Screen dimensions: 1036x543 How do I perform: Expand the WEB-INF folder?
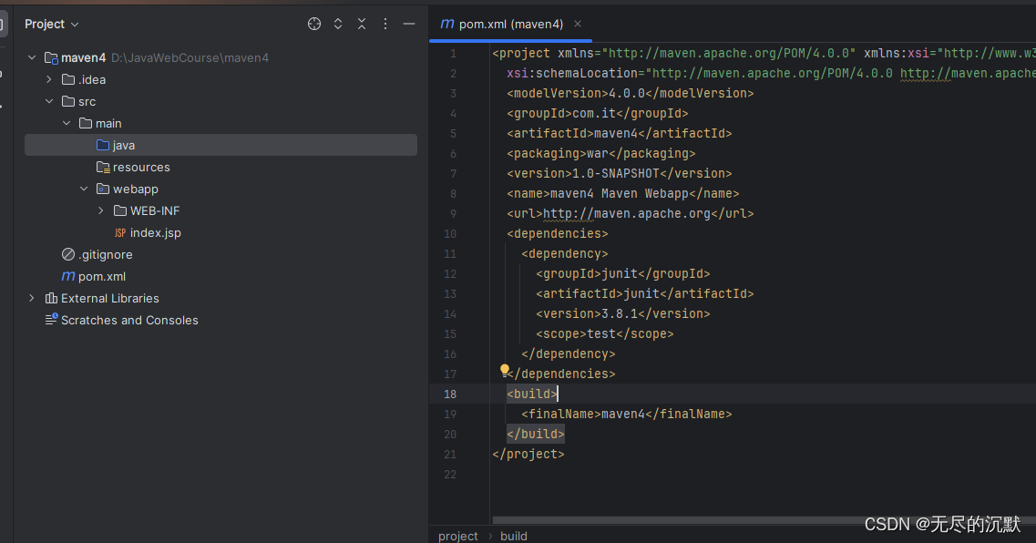[100, 210]
